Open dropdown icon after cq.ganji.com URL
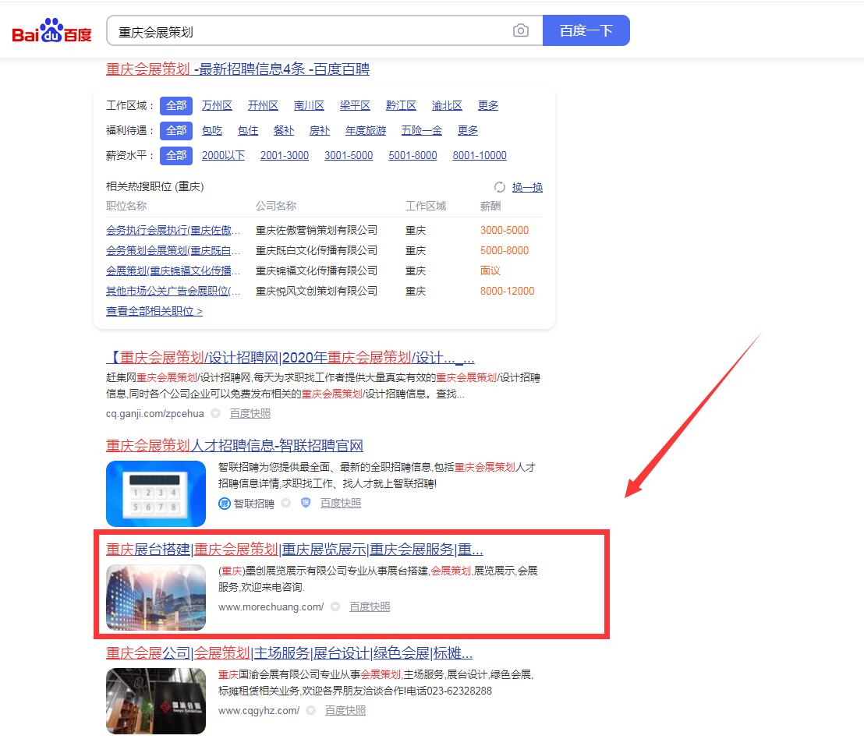Viewport: 864px width, 739px height. pyautogui.click(x=216, y=414)
